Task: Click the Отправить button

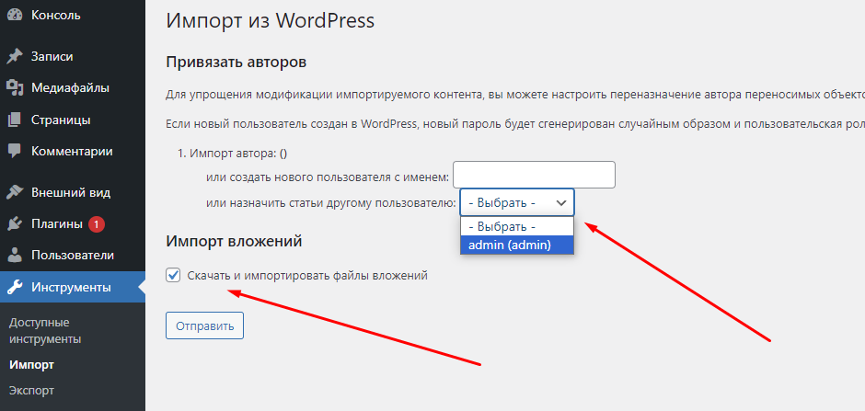Action: (x=204, y=326)
